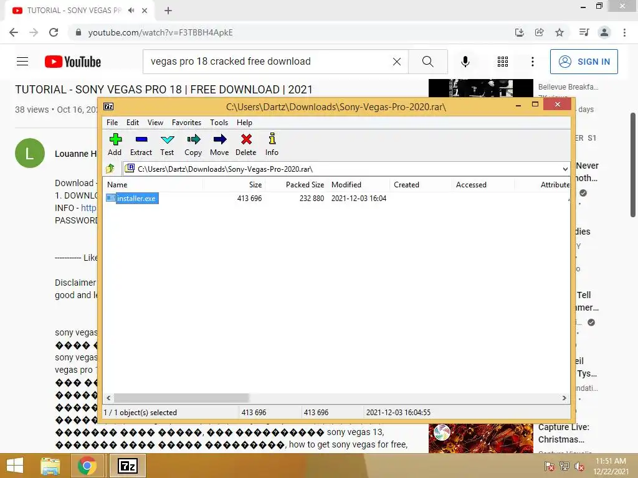Open the YouTube apps grid icon
The width and height of the screenshot is (638, 478).
503,62
